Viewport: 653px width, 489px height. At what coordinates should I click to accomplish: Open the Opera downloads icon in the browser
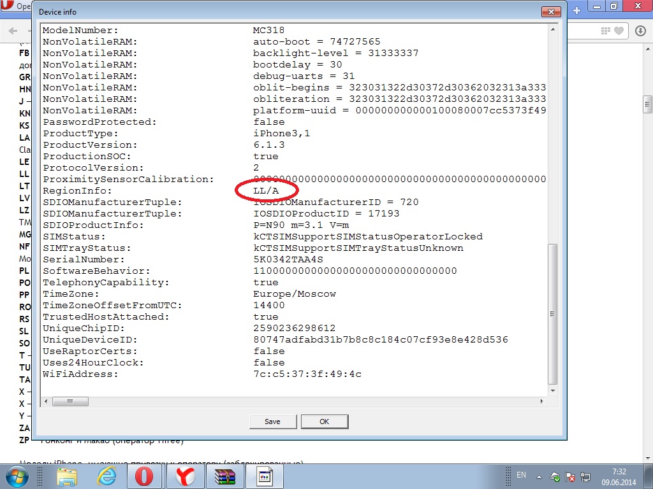(640, 31)
